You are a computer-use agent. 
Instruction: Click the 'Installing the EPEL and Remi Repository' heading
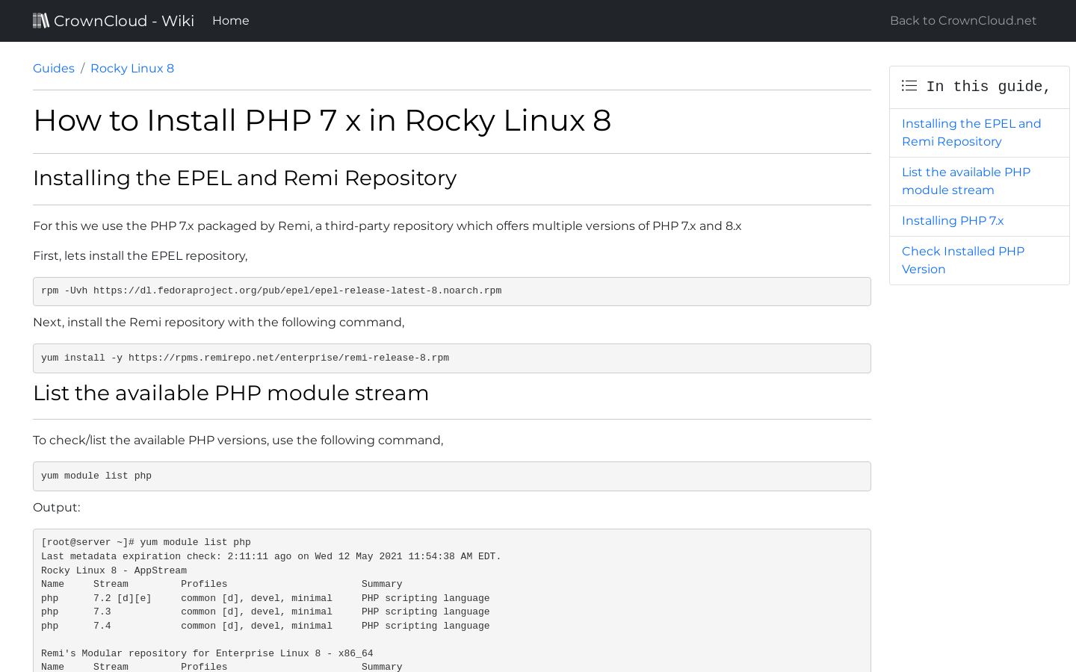point(244,178)
